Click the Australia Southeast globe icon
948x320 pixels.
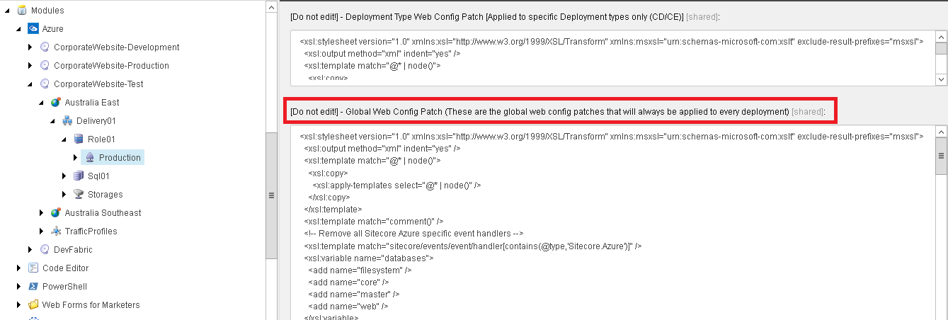pyautogui.click(x=56, y=213)
